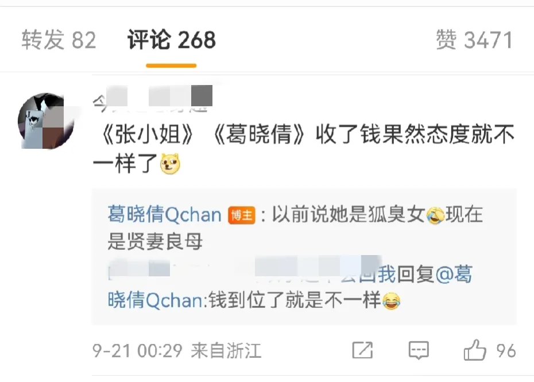Open the blurred commenter username
This screenshot has height=382, width=534.
pyautogui.click(x=153, y=99)
